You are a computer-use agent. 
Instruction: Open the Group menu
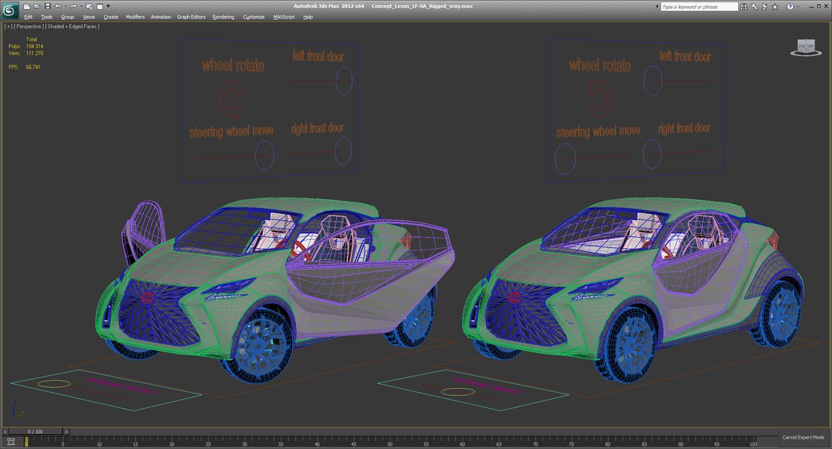(67, 17)
